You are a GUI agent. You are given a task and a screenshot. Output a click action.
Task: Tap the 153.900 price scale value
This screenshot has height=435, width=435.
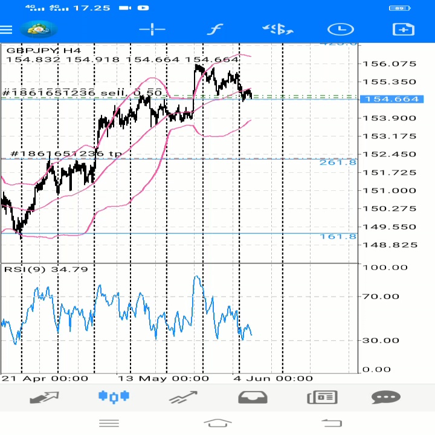tap(390, 118)
